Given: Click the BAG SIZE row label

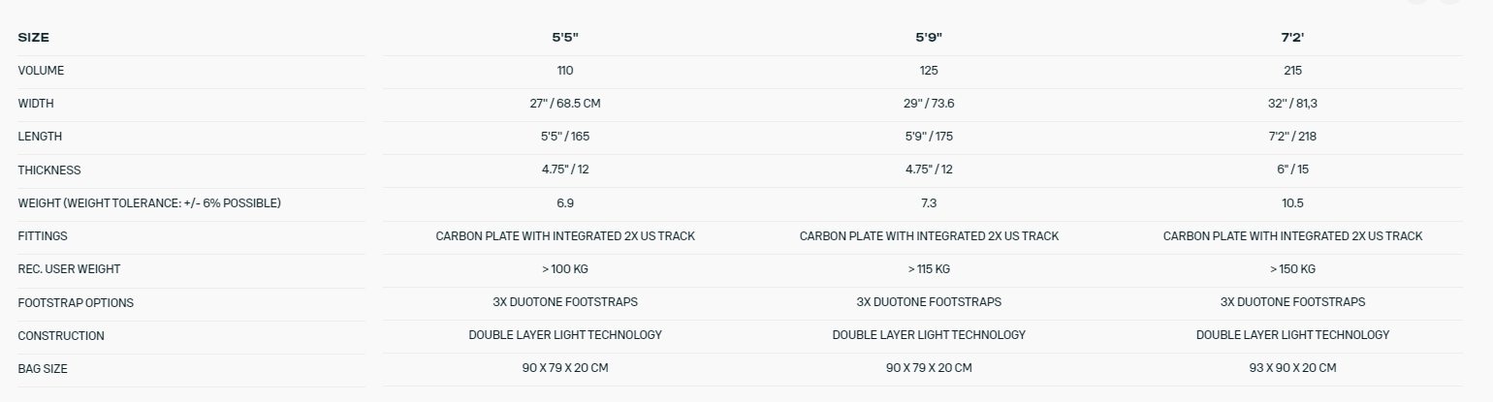Looking at the screenshot, I should (x=43, y=369).
